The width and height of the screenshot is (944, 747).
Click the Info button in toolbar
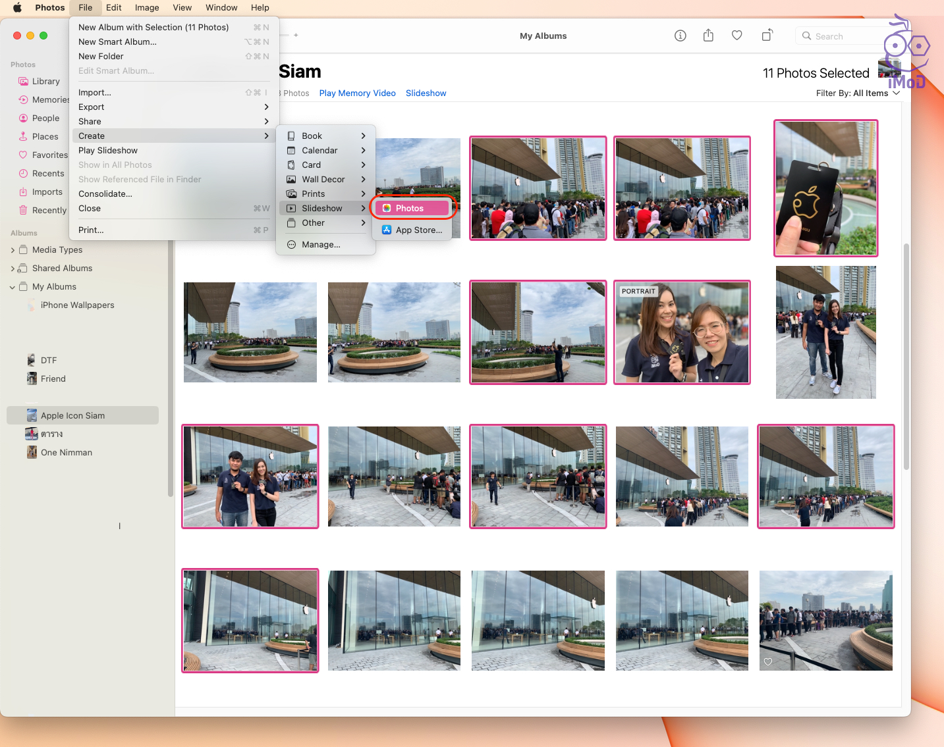click(x=680, y=36)
